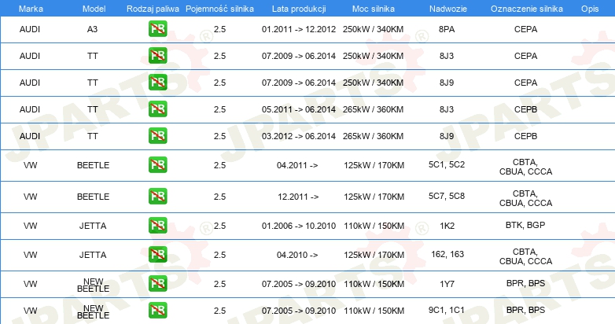Screen dimensions: 615x324
Task: Select the 9C1, 1C1 body code cell
Action: click(x=447, y=310)
